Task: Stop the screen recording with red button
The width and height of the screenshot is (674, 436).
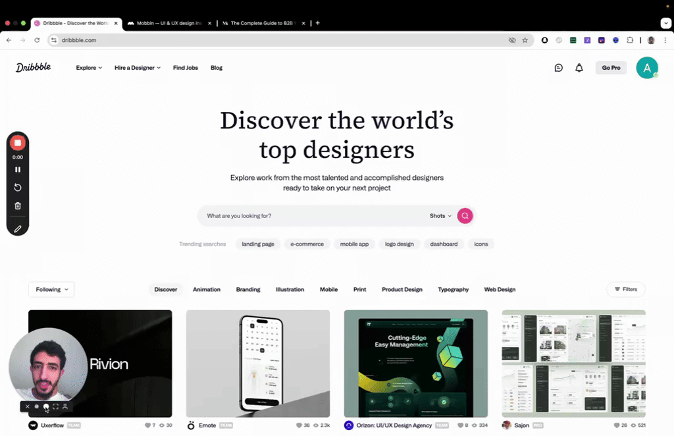Action: (x=18, y=143)
